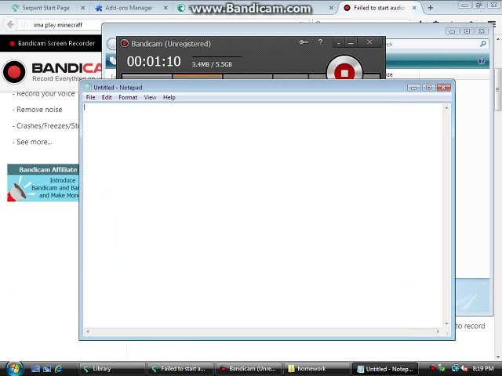Click the Notepad title bar icon

point(87,87)
